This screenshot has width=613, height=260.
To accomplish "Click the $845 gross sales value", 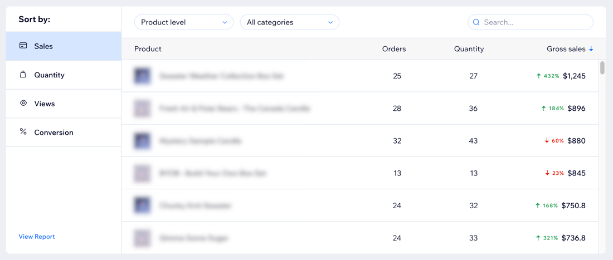I will pos(577,173).
